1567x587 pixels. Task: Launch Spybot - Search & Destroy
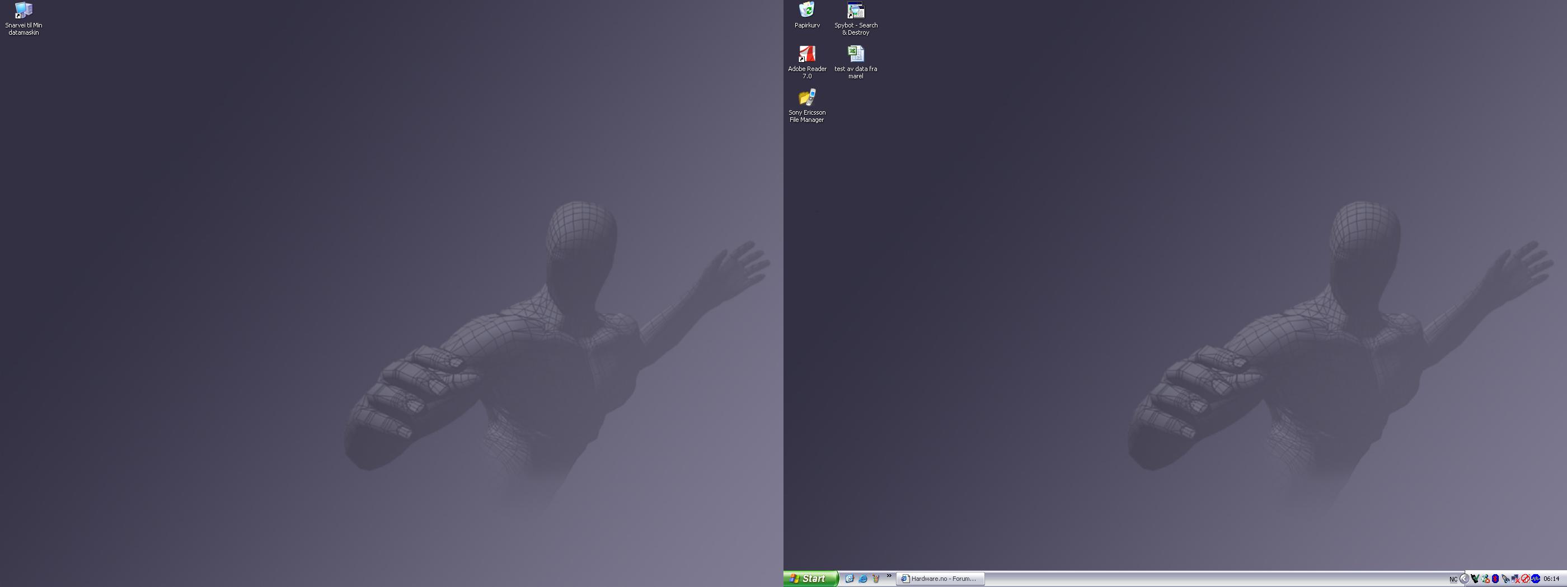coord(856,19)
